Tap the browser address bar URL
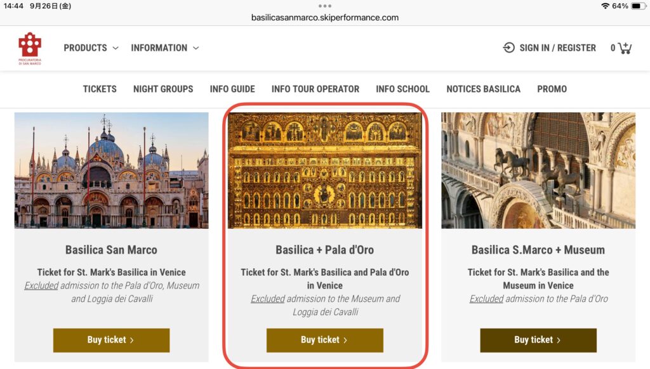This screenshot has width=650, height=369. (x=325, y=18)
